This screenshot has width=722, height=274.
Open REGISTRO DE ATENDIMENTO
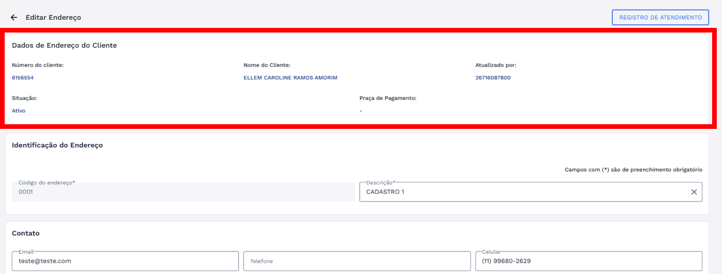click(x=661, y=17)
